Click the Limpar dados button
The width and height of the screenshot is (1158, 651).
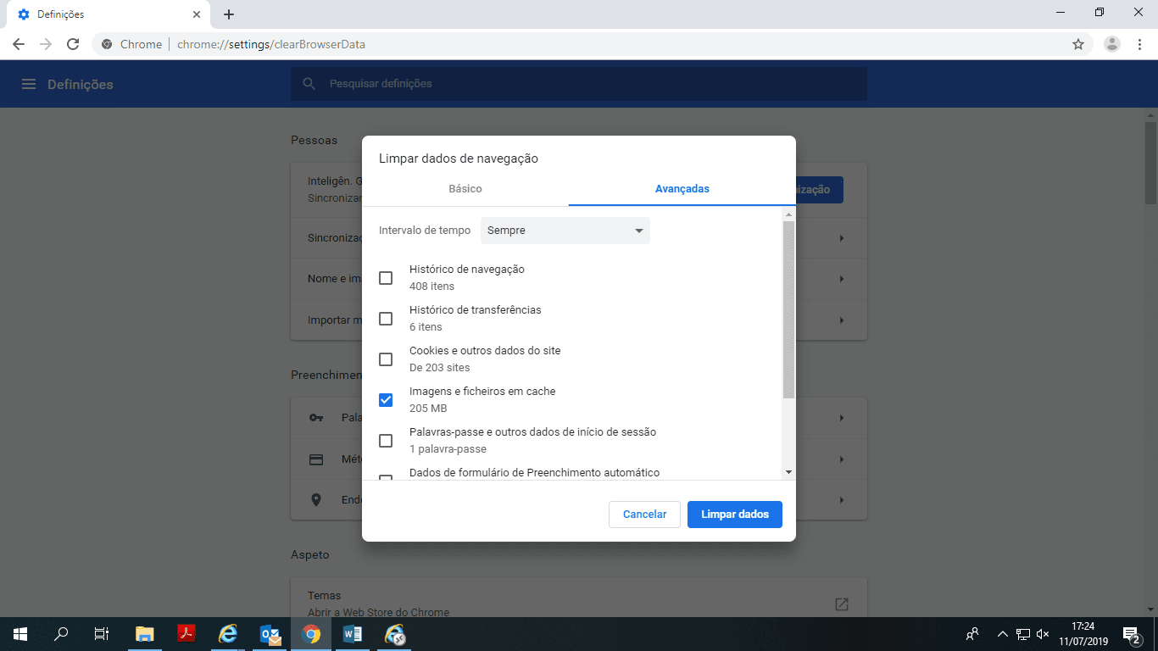(734, 515)
